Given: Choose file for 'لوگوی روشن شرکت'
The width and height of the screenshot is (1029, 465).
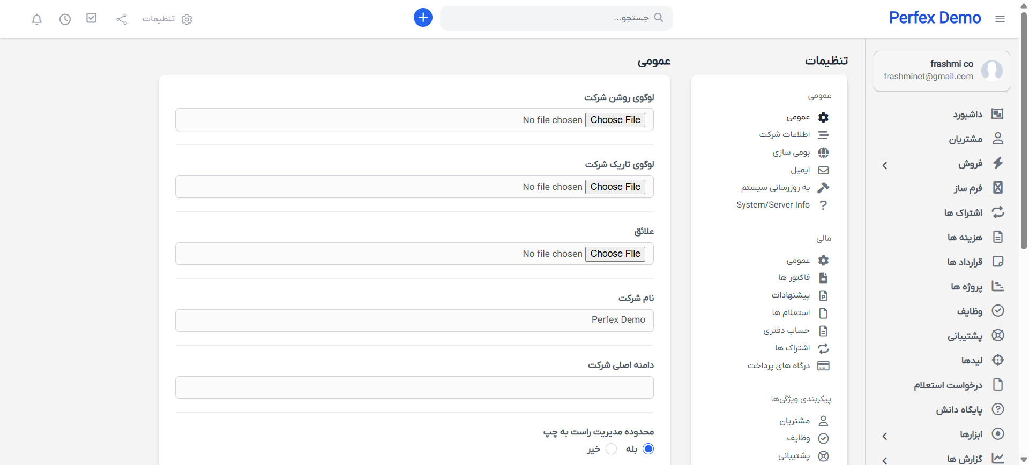Looking at the screenshot, I should coord(615,120).
